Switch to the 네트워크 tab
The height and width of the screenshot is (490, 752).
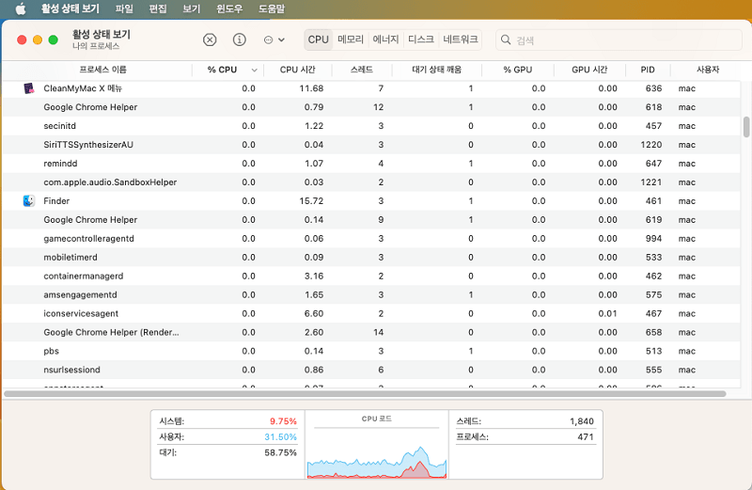(x=461, y=40)
